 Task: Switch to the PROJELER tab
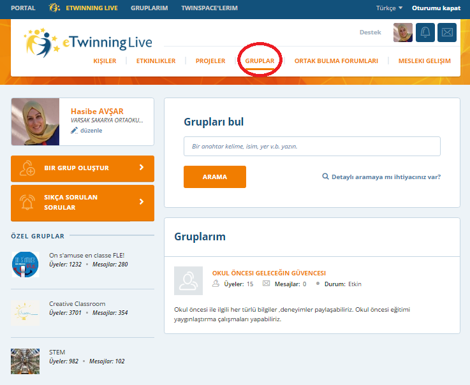point(210,61)
